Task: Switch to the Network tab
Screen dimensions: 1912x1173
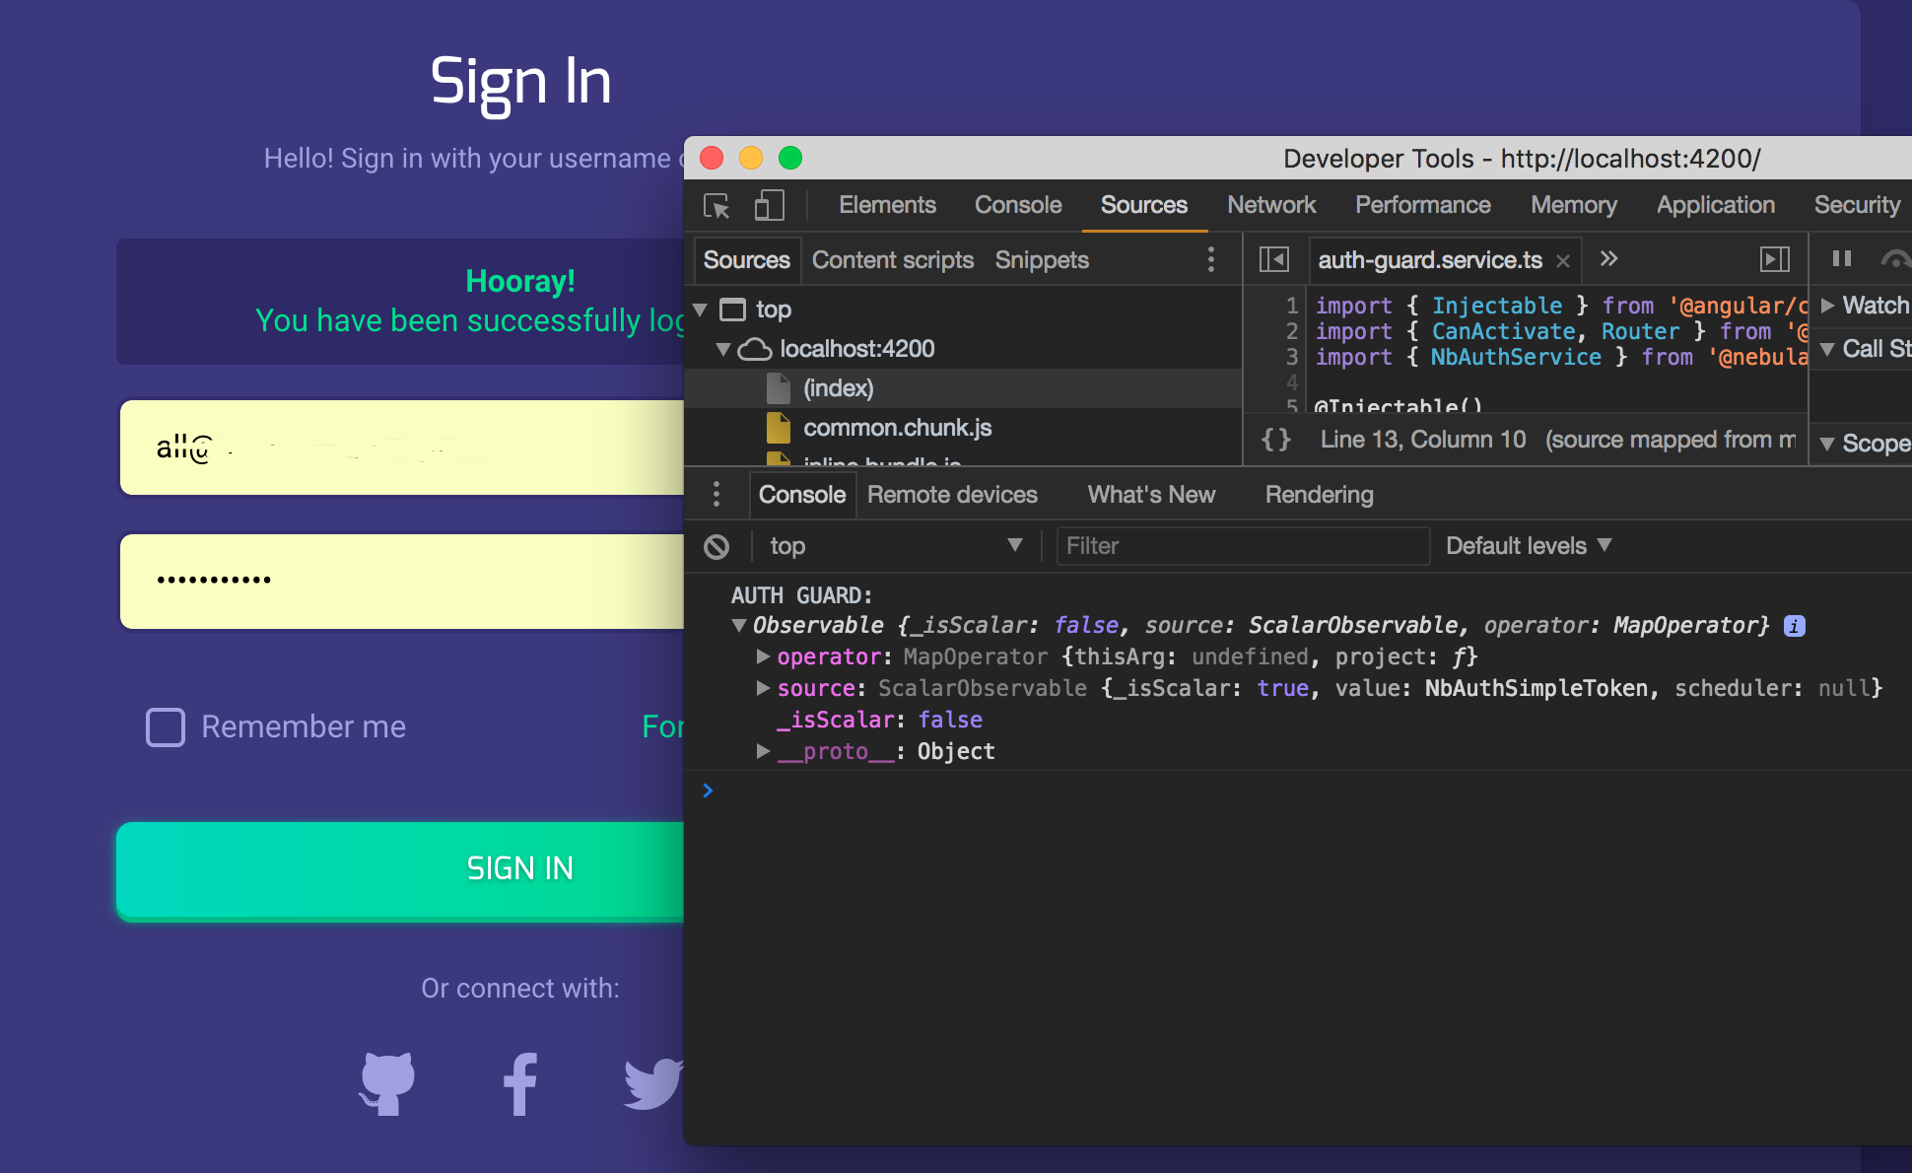Action: coord(1271,205)
